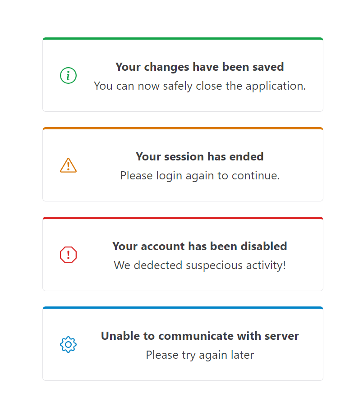Select the 'Your changes have been saved' heading

pos(199,67)
